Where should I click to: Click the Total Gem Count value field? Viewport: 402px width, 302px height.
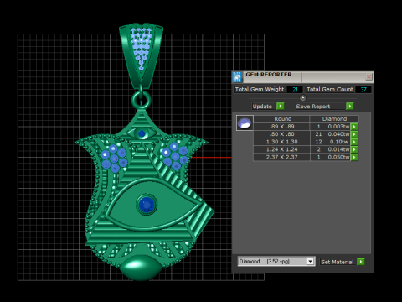pyautogui.click(x=363, y=90)
